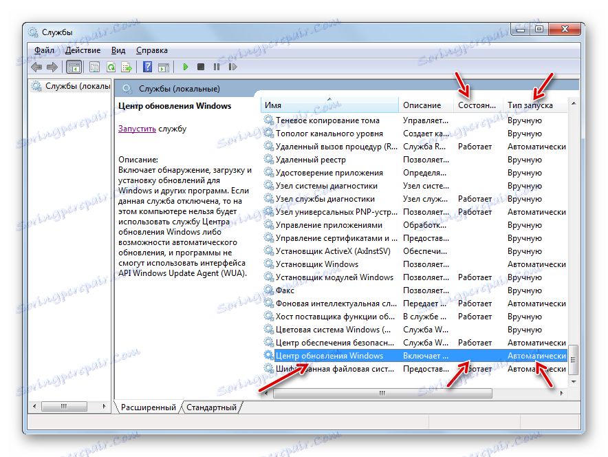Click the gear icon of Центр обновления Windows
Viewport: 608px width, 457px height.
[268, 355]
